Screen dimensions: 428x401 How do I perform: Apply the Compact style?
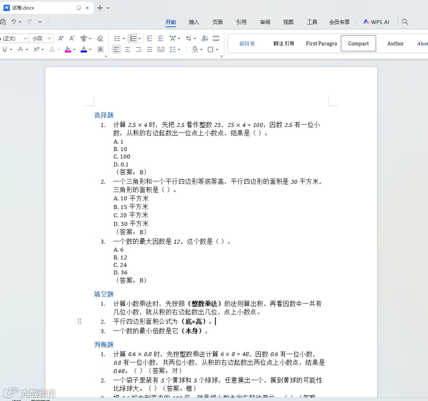point(358,44)
